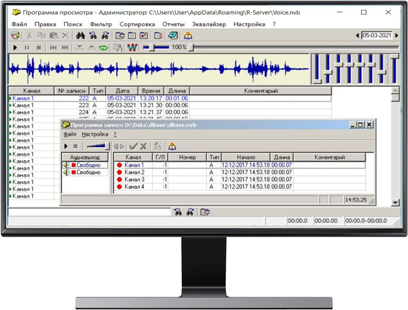Click the 05-03-2021 date field
408x310 pixels.
coord(377,35)
